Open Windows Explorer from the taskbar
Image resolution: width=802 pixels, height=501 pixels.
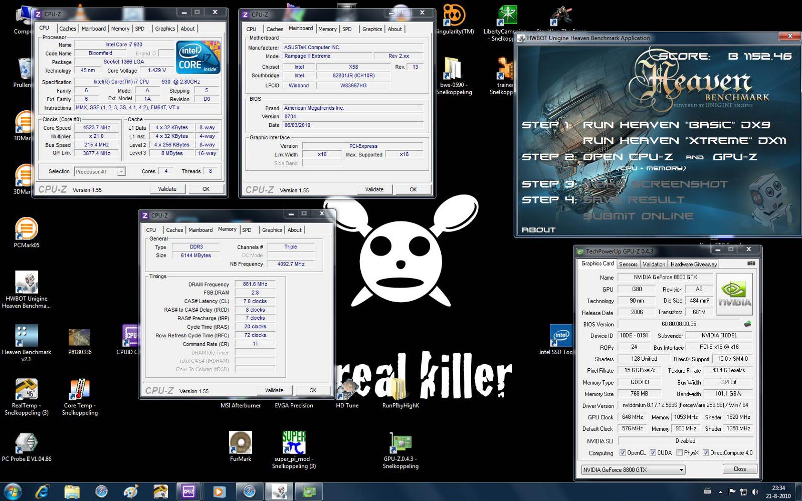(72, 491)
